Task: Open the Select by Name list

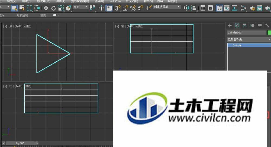Action: (x=22, y=8)
